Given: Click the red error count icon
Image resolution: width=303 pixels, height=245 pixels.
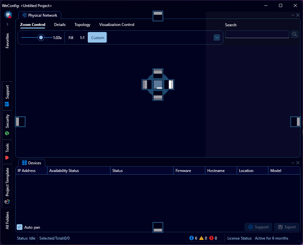Looking at the screenshot, I should pos(211,238).
